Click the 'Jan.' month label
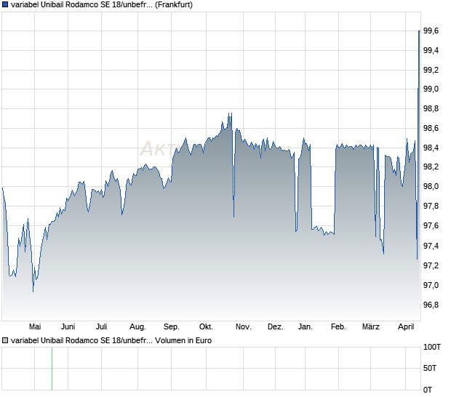 (x=306, y=327)
